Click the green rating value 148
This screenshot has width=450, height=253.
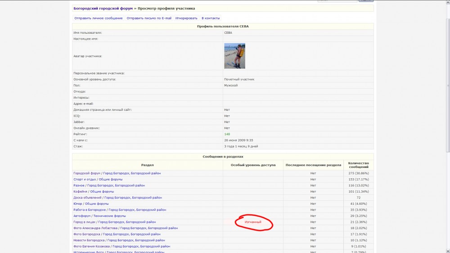point(227,134)
